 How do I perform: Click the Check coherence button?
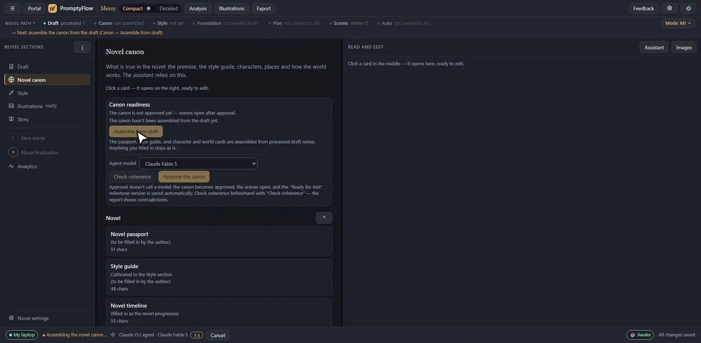pyautogui.click(x=132, y=177)
